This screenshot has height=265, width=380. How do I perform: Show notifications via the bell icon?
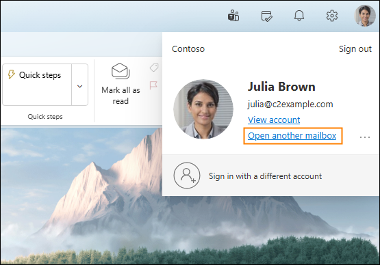point(299,16)
